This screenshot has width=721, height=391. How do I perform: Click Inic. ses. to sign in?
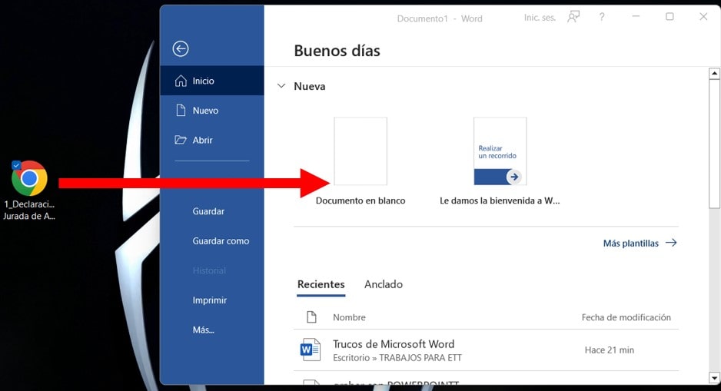[540, 17]
